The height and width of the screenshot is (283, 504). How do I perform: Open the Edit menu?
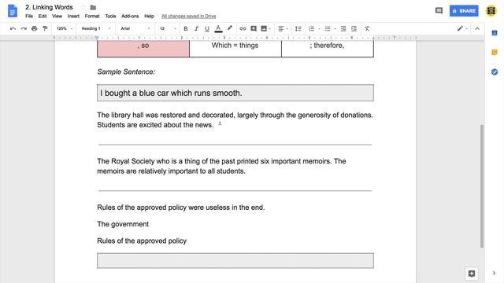[x=43, y=16]
